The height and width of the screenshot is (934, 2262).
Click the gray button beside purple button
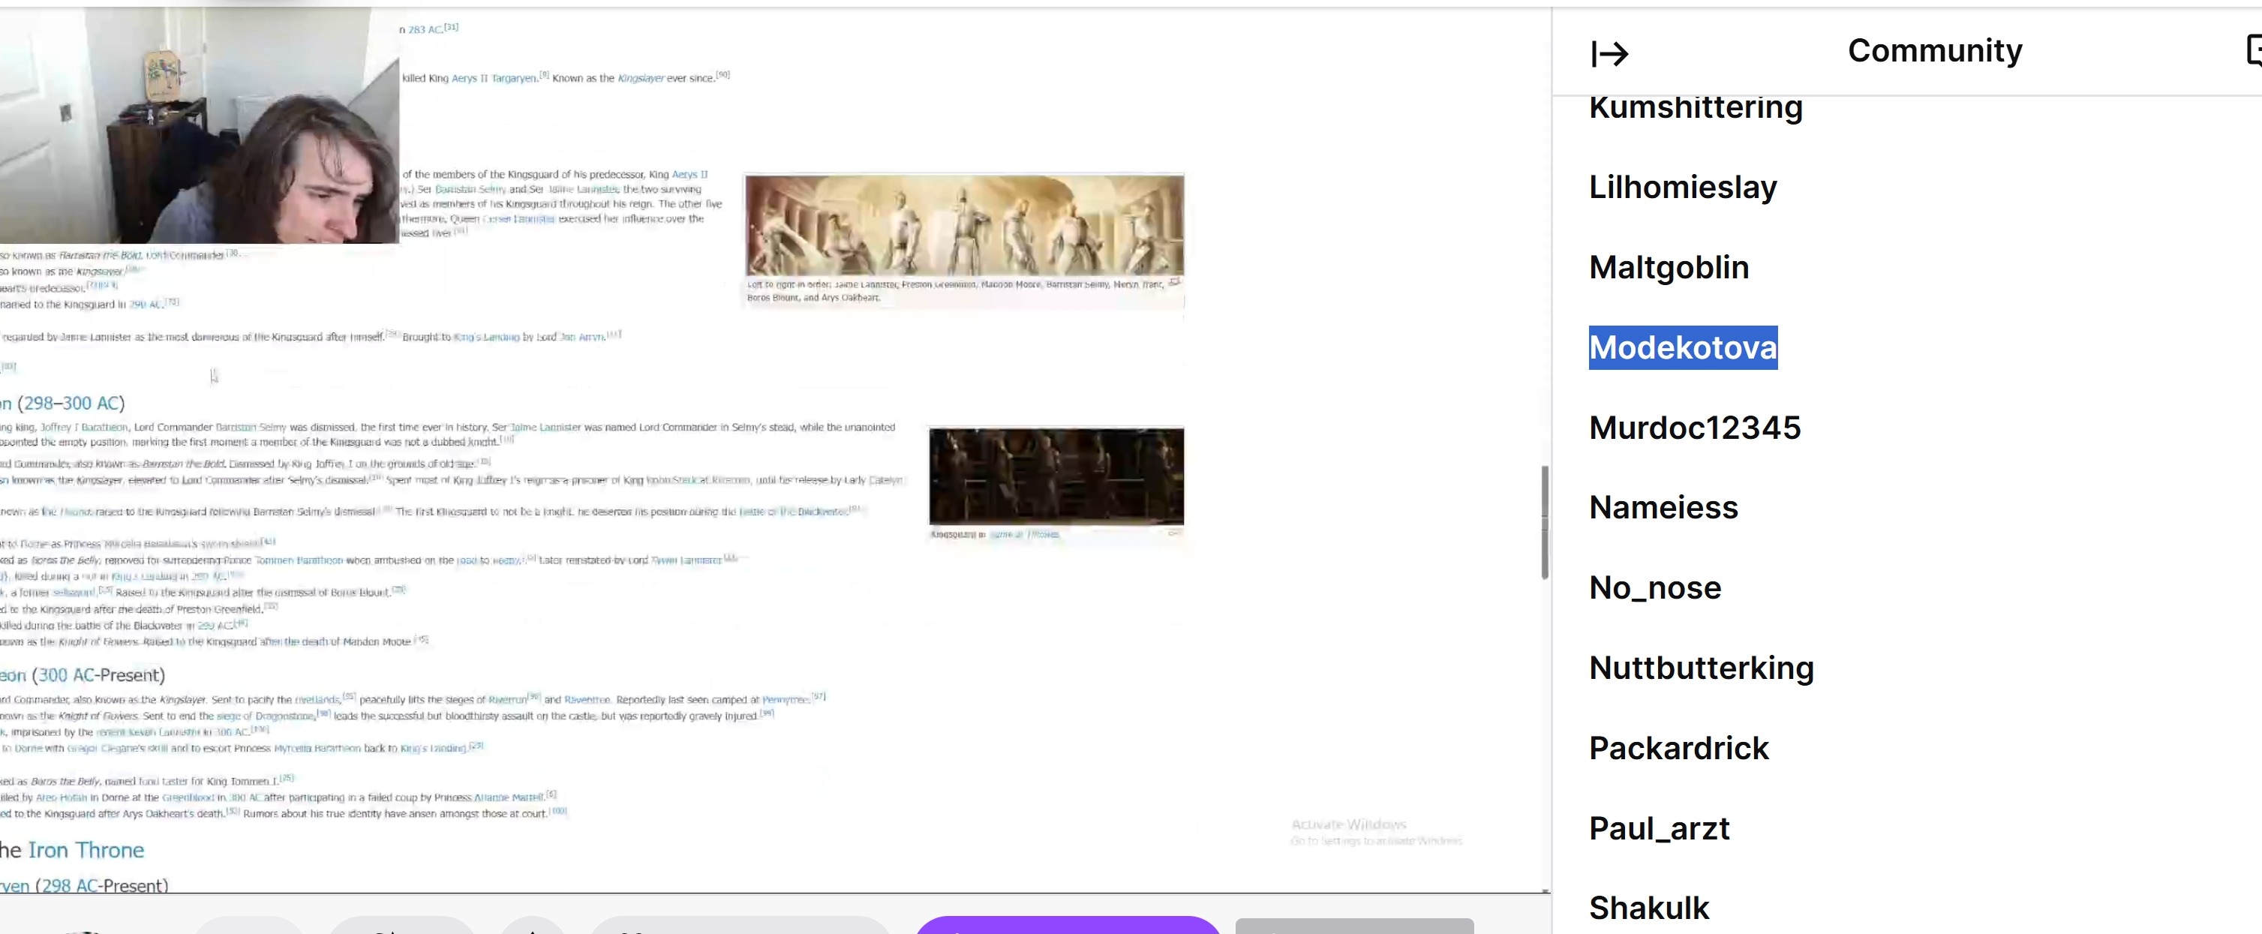click(x=1353, y=926)
